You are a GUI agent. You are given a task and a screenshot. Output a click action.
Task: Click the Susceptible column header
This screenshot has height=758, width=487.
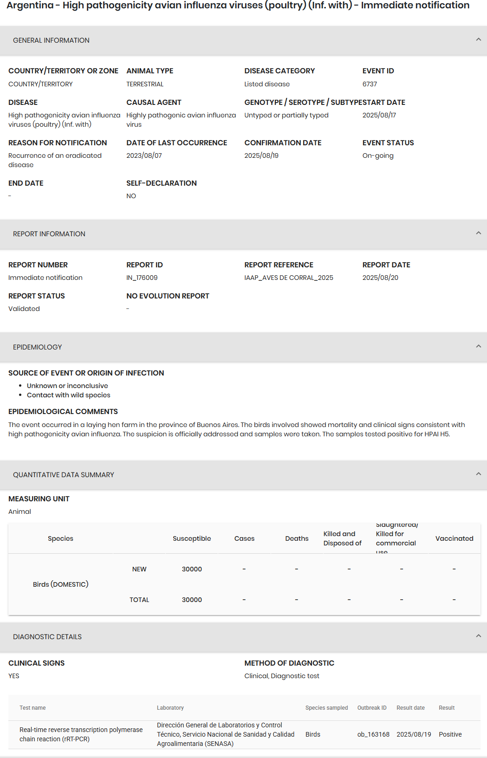(x=192, y=538)
